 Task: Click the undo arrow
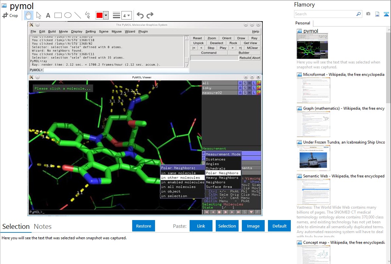coord(140,15)
